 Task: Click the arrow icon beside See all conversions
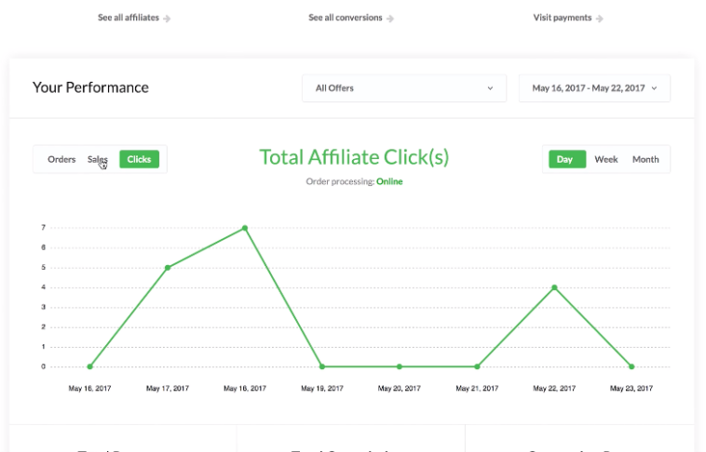point(390,18)
